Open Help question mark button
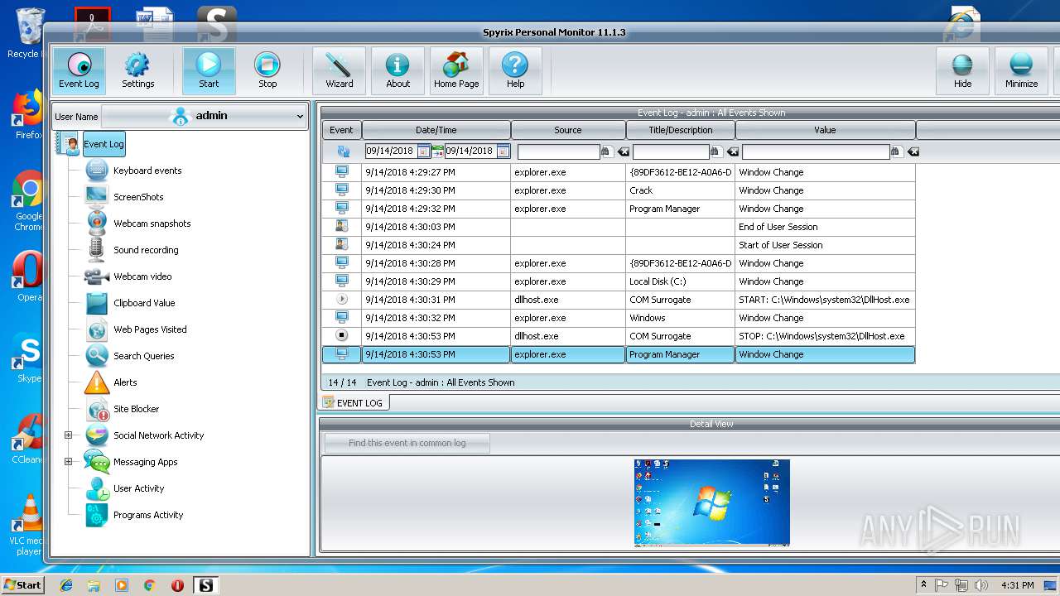The image size is (1060, 596). (x=515, y=70)
